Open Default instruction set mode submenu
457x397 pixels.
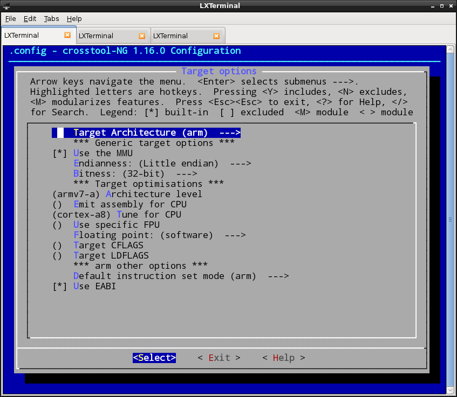pyautogui.click(x=181, y=276)
